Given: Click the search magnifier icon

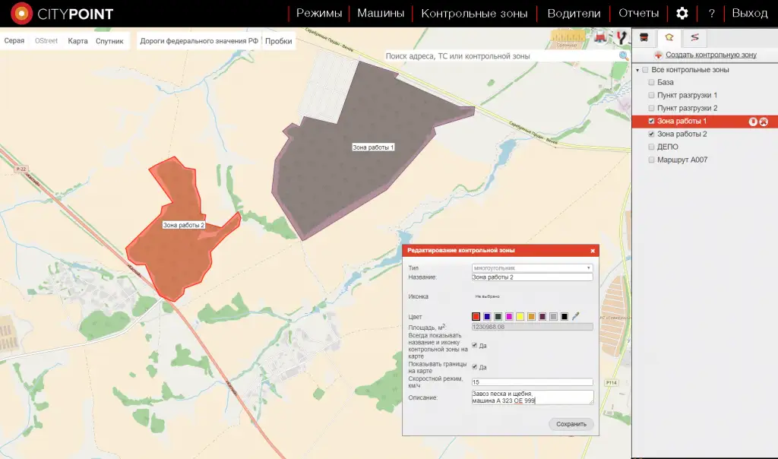Looking at the screenshot, I should point(624,56).
